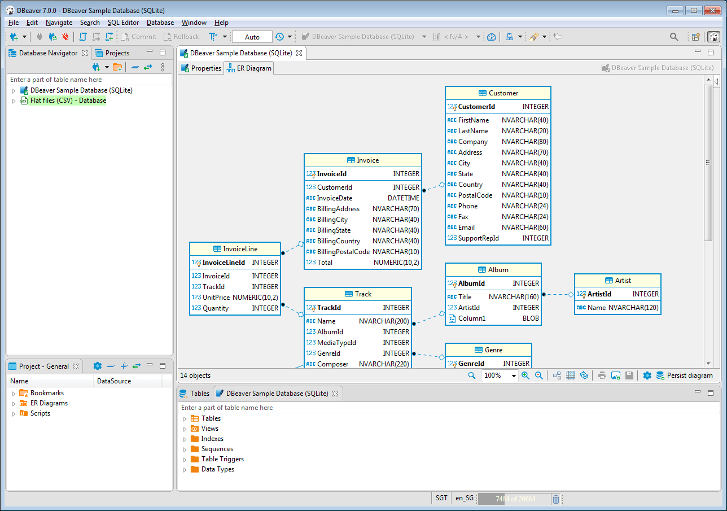Click the Database Navigator table name filter field
This screenshot has height=511, width=727.
pyautogui.click(x=89, y=80)
